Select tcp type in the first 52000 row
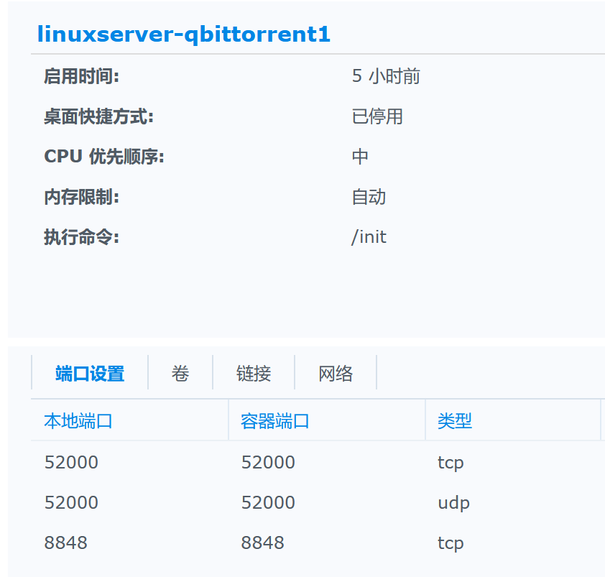 (x=451, y=462)
